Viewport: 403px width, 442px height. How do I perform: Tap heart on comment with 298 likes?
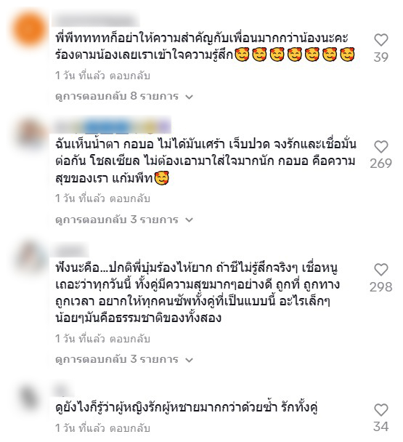[381, 270]
